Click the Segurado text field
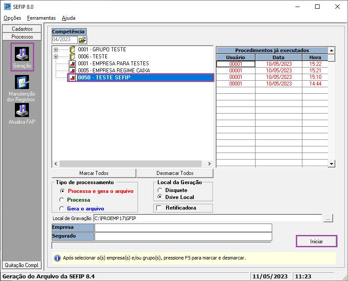Screen dimensions: 348x281 (x=183, y=236)
